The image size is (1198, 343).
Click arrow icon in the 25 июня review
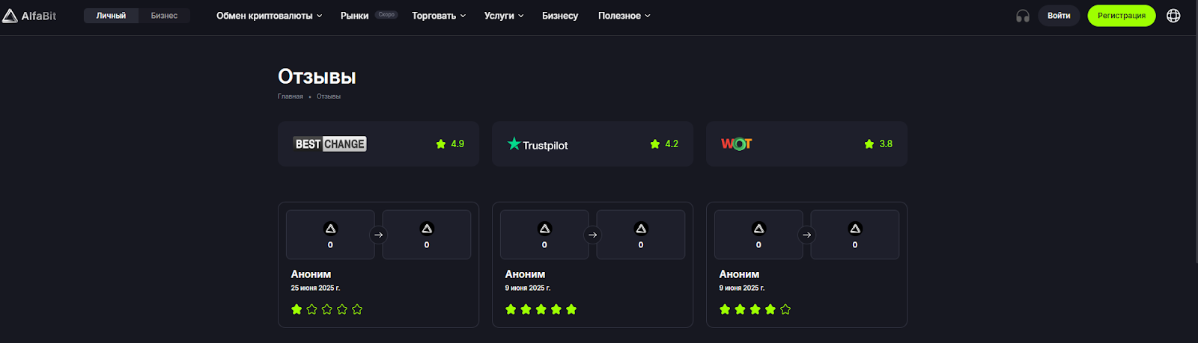point(379,235)
